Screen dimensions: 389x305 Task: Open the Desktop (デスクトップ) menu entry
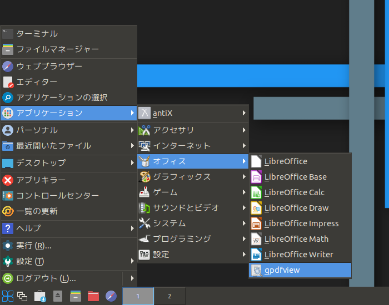[69, 163]
